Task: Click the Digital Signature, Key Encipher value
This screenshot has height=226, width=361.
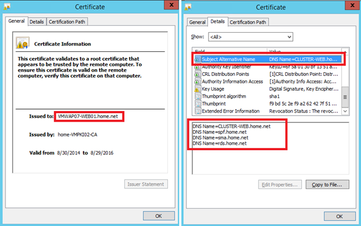Action: pos(304,89)
